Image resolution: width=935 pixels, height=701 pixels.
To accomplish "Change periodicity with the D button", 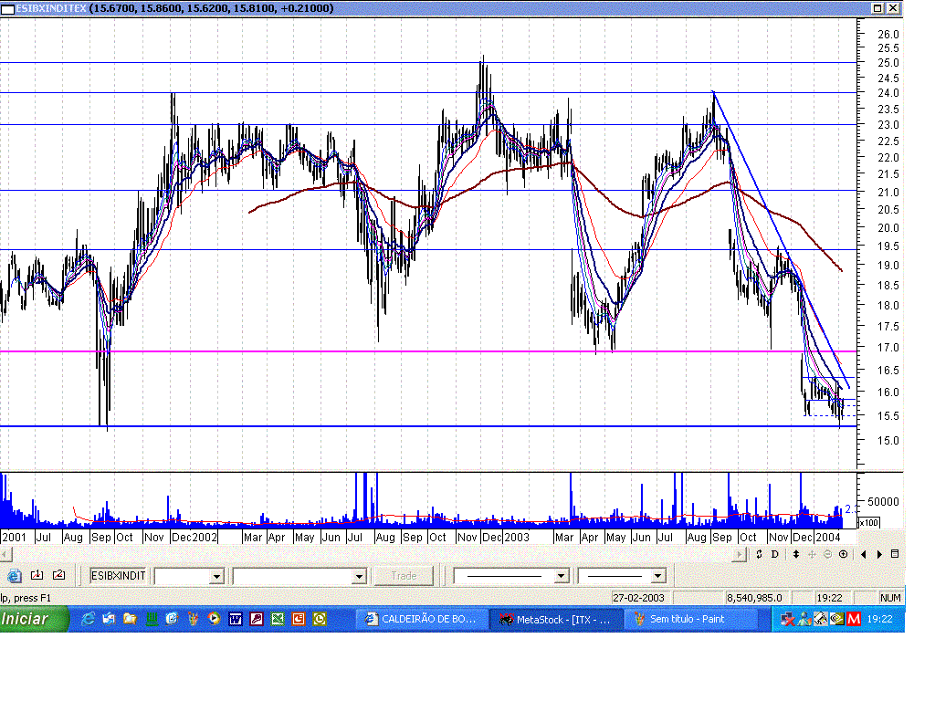I will pos(774,554).
